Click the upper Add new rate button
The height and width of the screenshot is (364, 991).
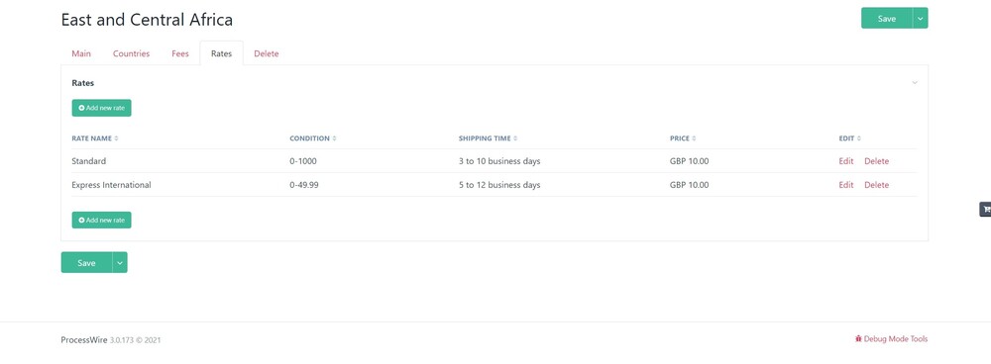pyautogui.click(x=102, y=108)
